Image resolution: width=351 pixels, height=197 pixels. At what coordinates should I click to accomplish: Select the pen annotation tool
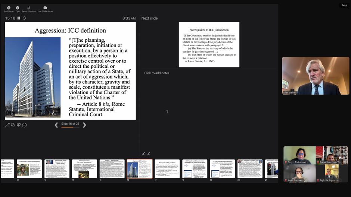pos(7,125)
